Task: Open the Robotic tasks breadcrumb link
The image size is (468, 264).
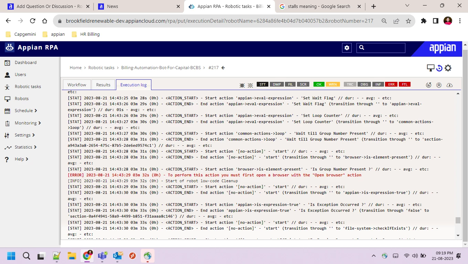Action: click(x=102, y=68)
